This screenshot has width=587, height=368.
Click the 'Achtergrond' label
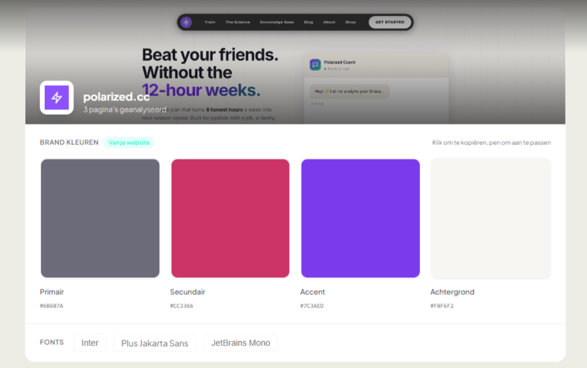452,292
